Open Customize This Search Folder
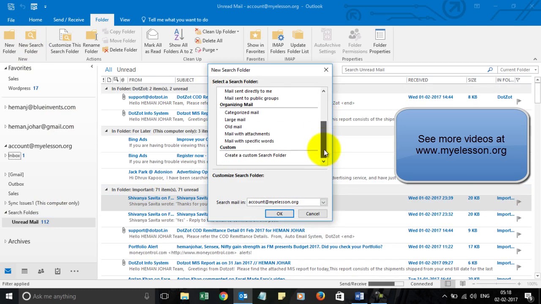This screenshot has height=304, width=541. [x=65, y=42]
